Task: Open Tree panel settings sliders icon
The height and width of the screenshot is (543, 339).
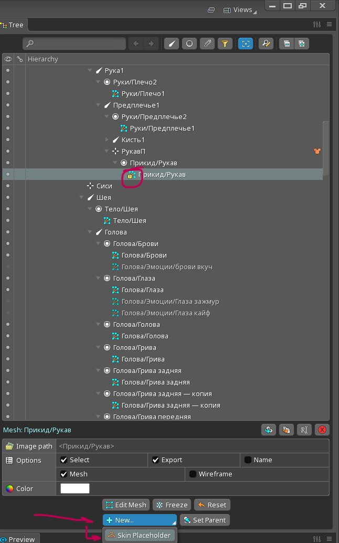Action: (x=317, y=24)
